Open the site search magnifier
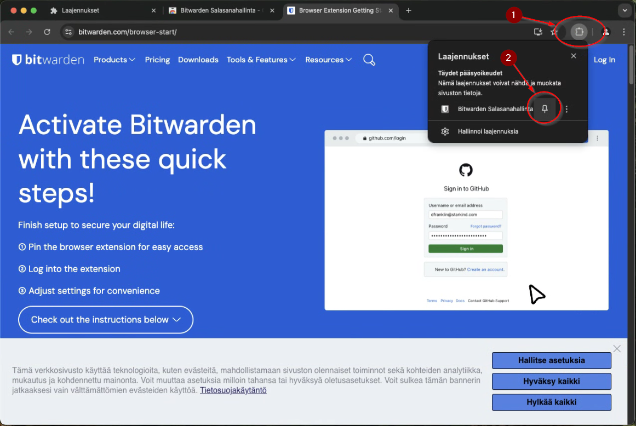The image size is (636, 426). click(369, 60)
